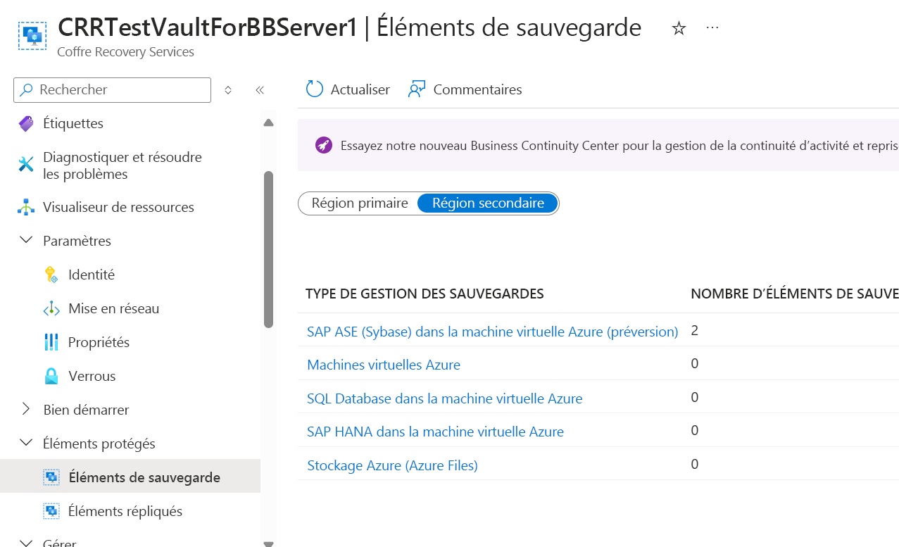Click the Actualiser refresh icon
Screen dimensions: 899x547
click(314, 89)
